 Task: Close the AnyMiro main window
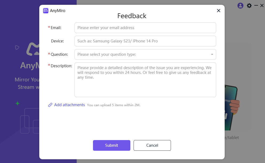[x=262, y=6]
